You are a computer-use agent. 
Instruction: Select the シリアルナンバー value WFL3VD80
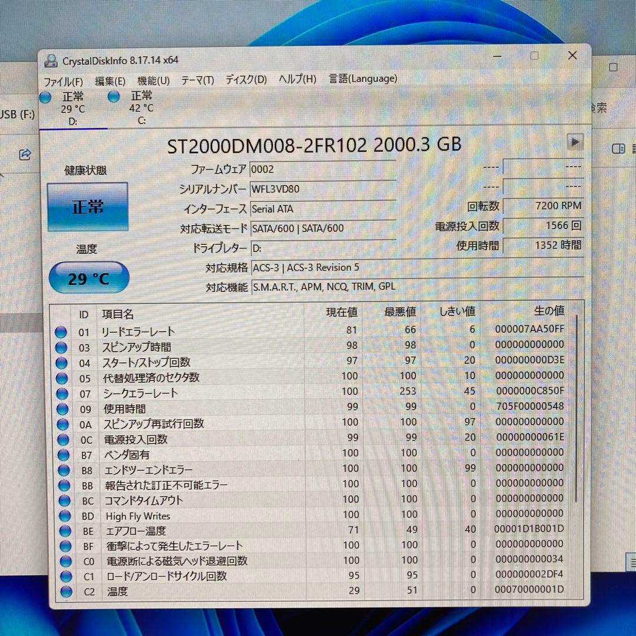[x=277, y=188]
